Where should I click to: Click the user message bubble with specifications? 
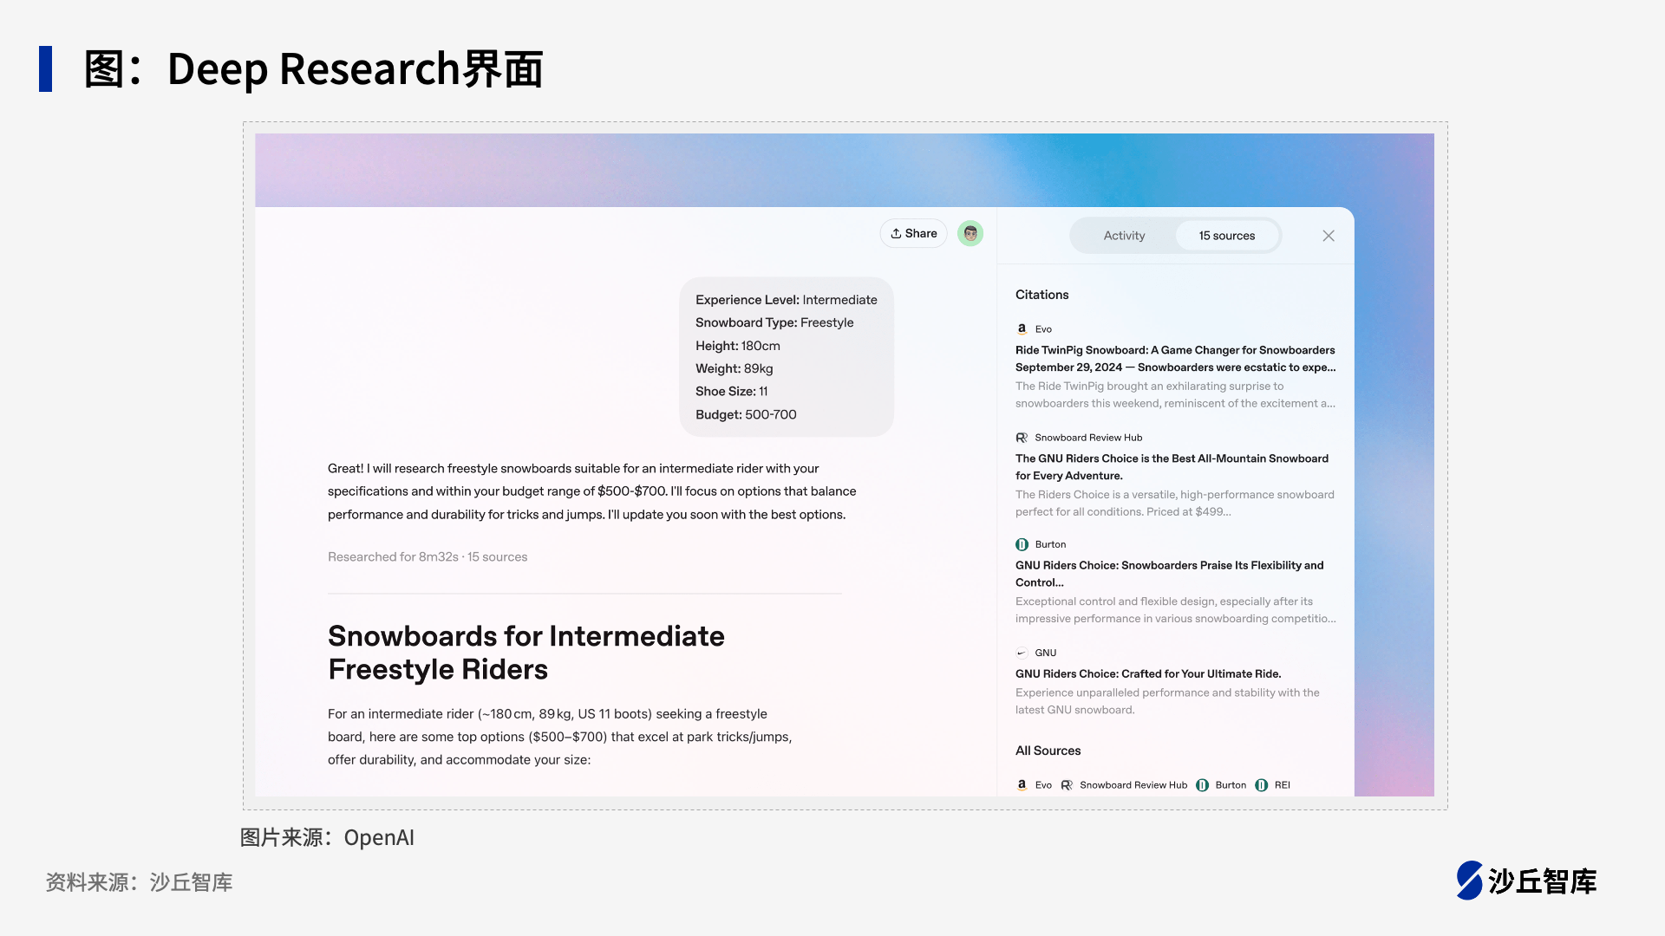786,357
